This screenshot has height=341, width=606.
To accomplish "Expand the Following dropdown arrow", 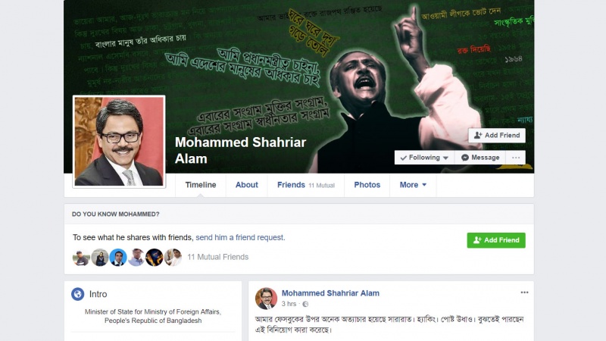I will (445, 158).
